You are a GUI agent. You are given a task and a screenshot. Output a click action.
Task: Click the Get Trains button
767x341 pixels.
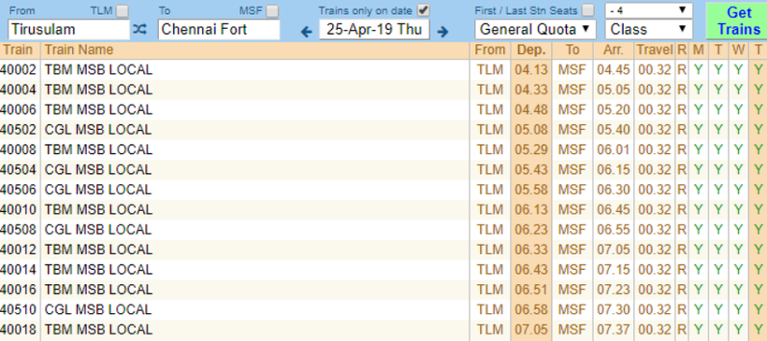[x=736, y=21]
